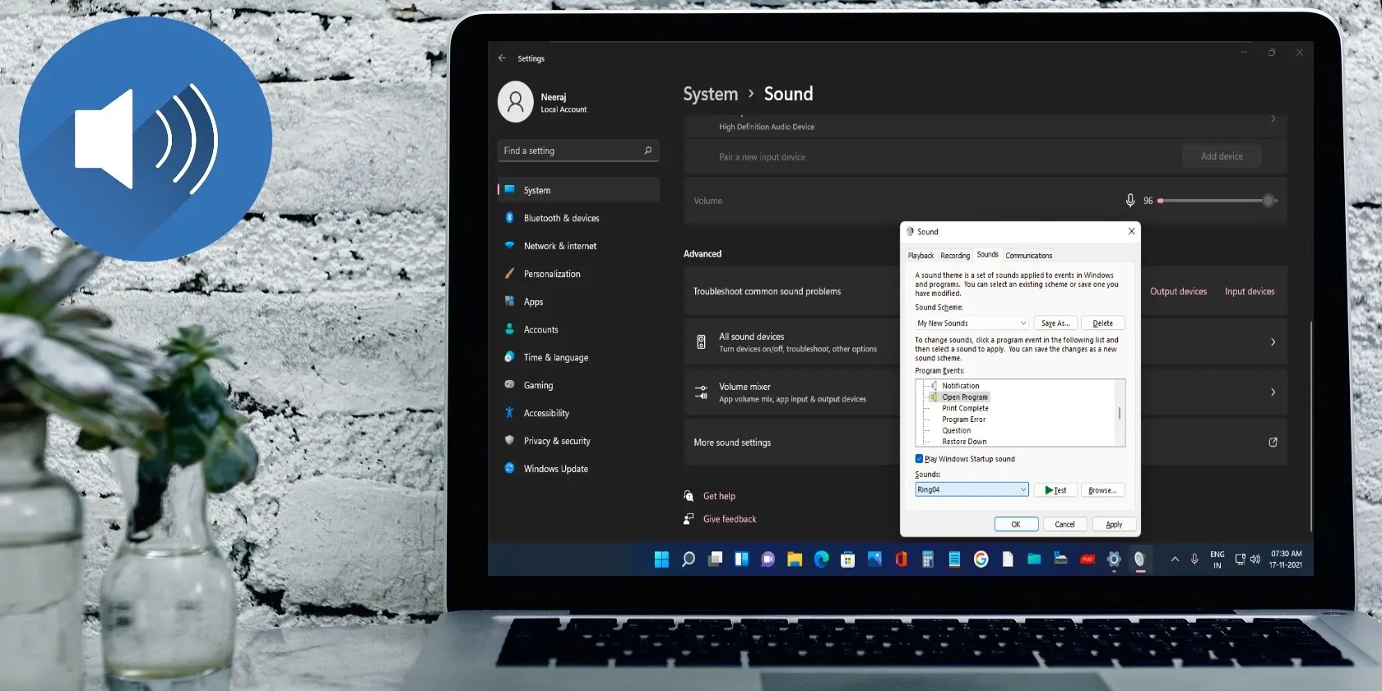Switch to the Communications tab
The image size is (1382, 691).
(1028, 256)
